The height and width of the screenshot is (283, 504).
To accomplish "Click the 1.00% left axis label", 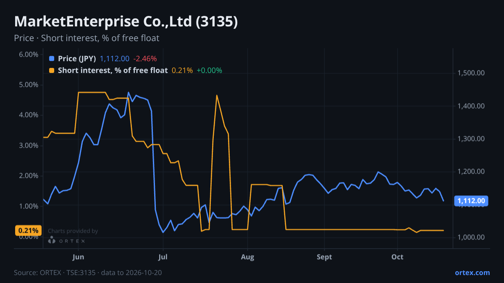I will coord(29,206).
